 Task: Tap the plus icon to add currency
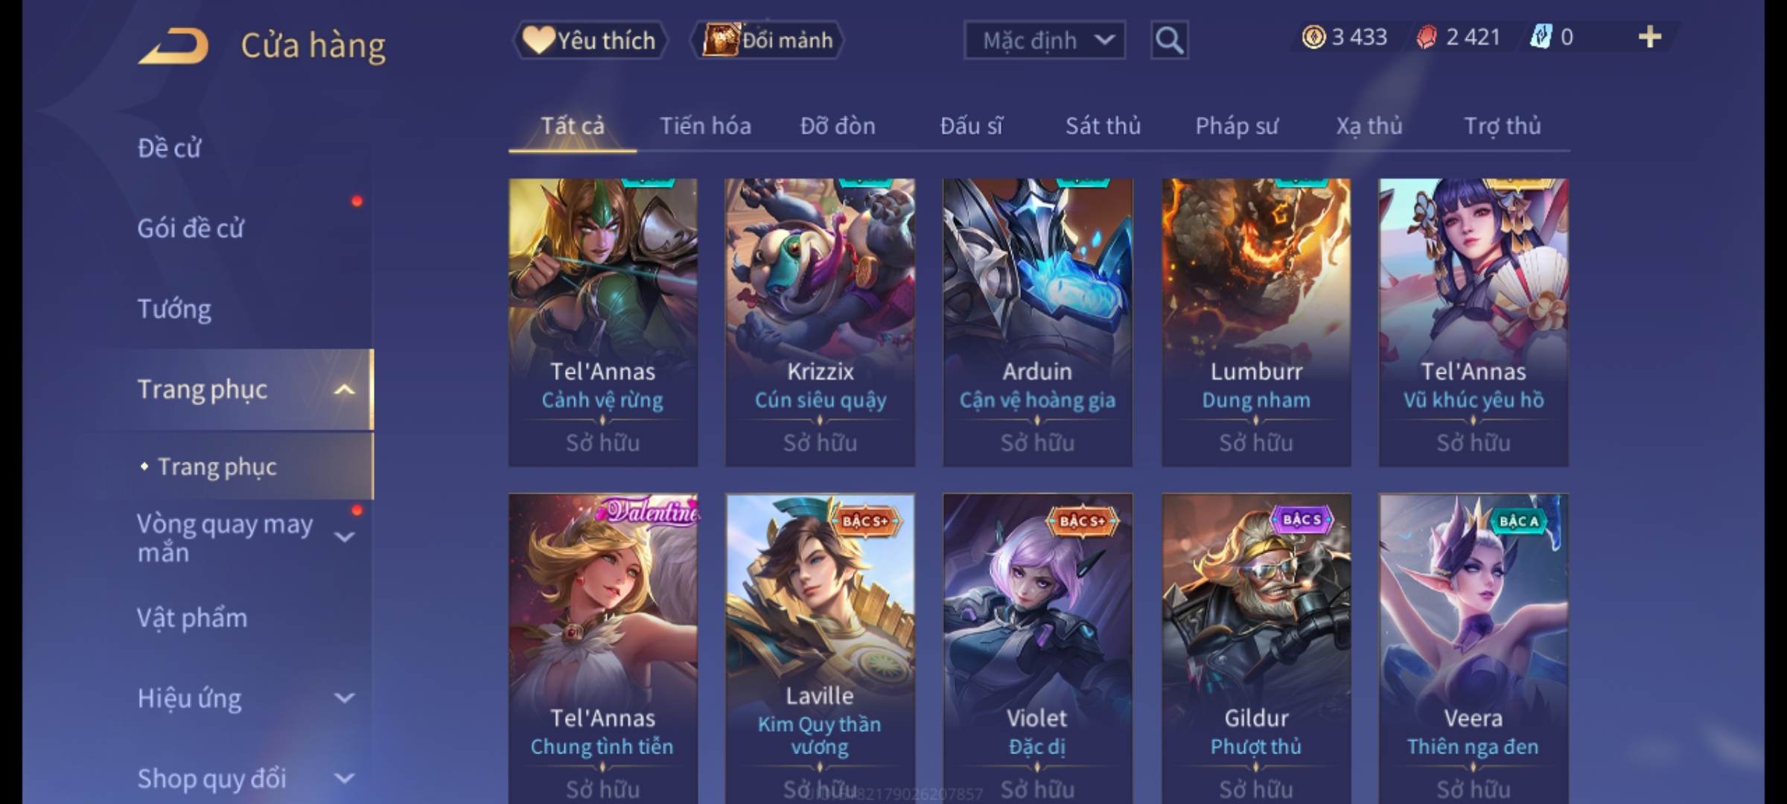coord(1650,37)
